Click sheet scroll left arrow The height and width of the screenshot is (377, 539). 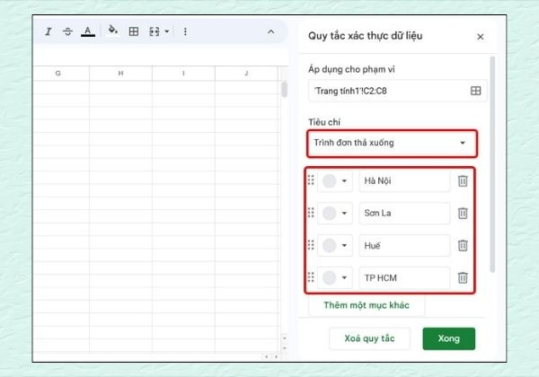coord(266,356)
